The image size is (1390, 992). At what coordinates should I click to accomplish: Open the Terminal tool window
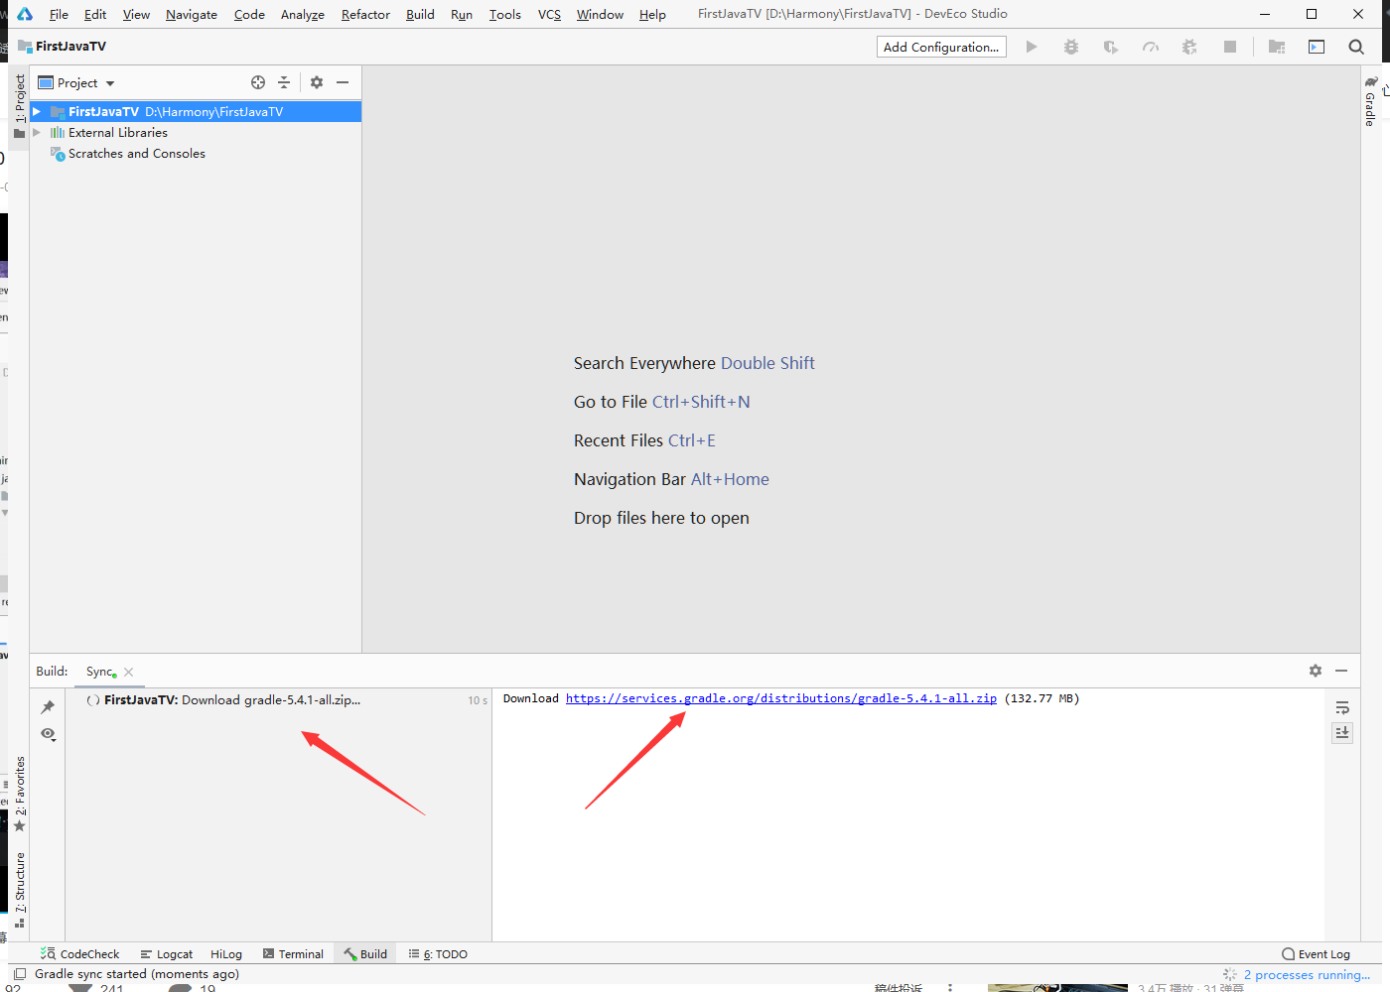(x=293, y=953)
